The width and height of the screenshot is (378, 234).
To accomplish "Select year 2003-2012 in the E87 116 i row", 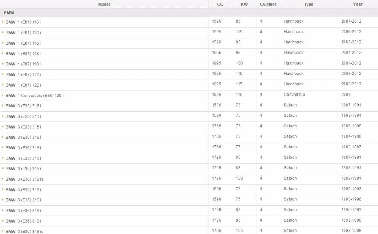I will point(351,42).
